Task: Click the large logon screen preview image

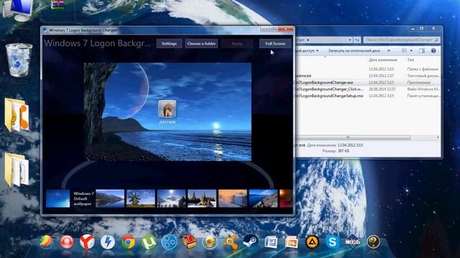Action: pyautogui.click(x=167, y=112)
